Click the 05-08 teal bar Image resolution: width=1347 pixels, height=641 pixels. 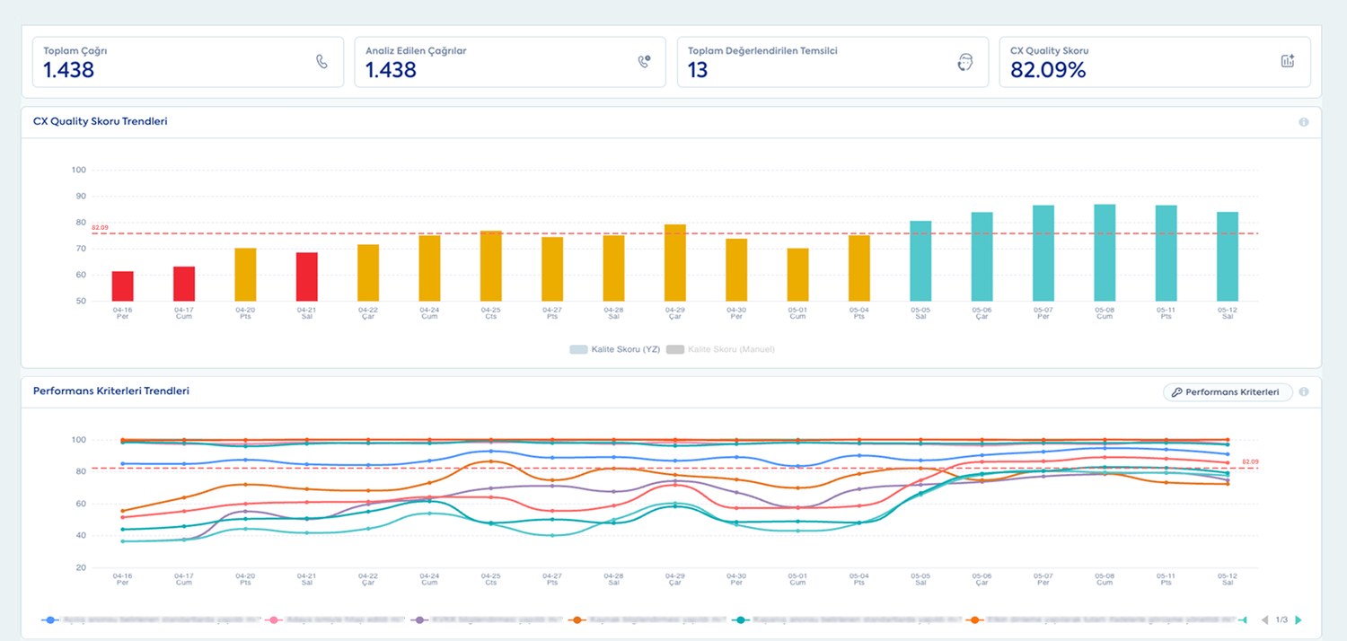(x=1105, y=253)
